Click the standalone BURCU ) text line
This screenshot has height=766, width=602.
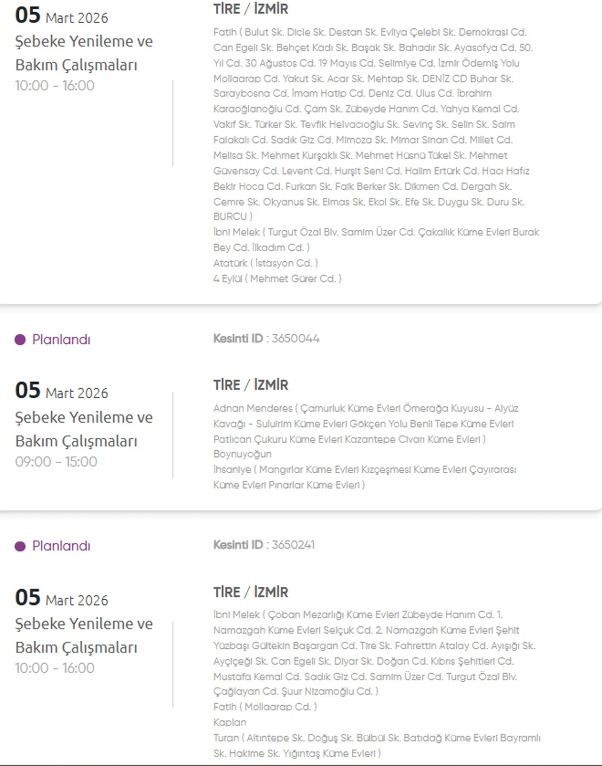(233, 217)
